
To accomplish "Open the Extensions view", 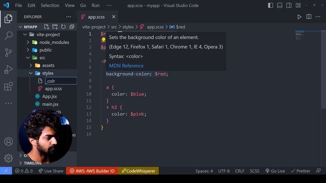I will point(8,86).
